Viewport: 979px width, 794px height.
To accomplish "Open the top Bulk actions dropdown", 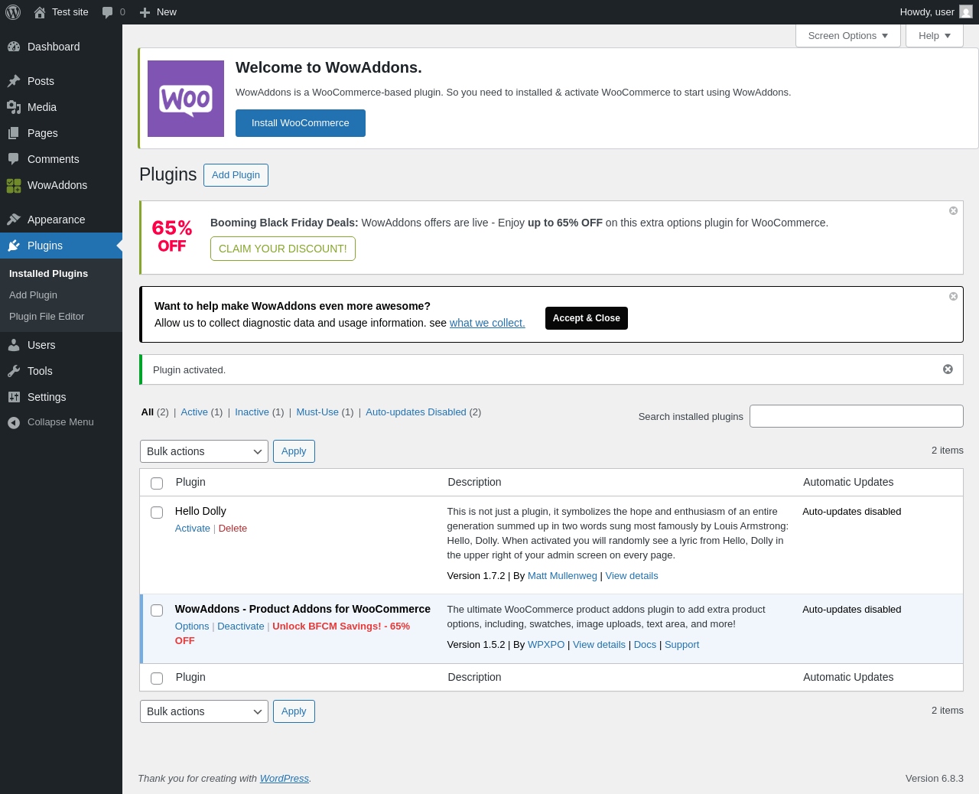I will point(204,451).
